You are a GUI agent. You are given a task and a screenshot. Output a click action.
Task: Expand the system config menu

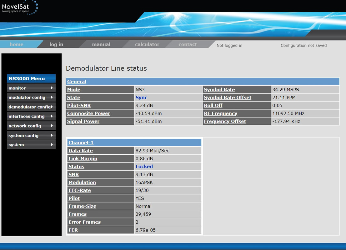point(31,135)
